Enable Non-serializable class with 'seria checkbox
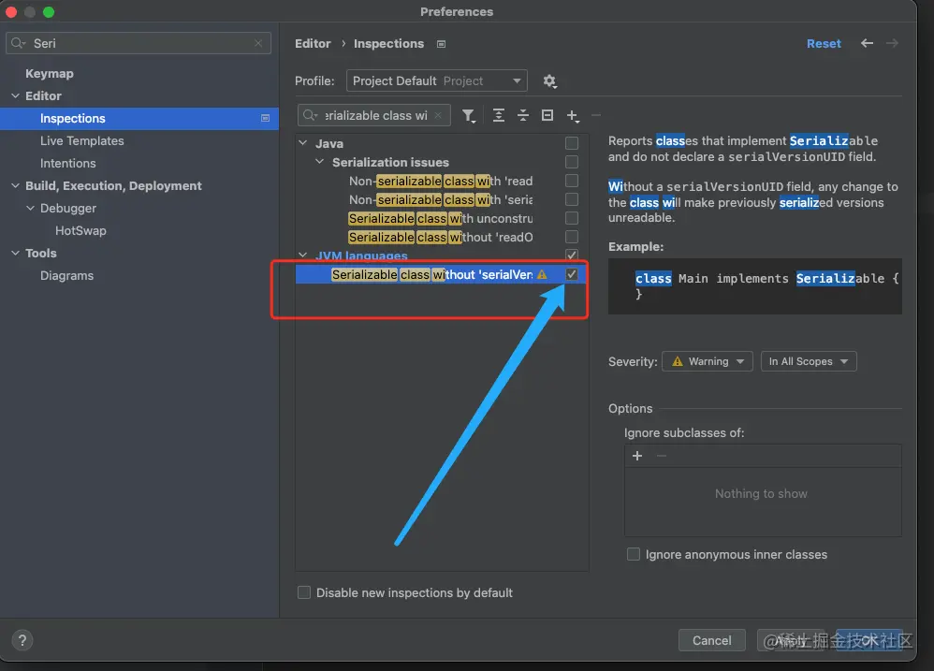This screenshot has height=671, width=934. point(571,199)
